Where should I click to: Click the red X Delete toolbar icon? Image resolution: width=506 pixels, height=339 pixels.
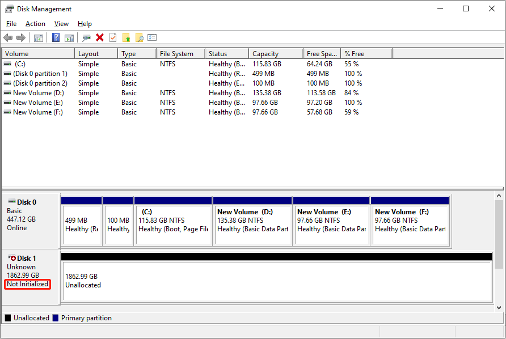click(100, 38)
